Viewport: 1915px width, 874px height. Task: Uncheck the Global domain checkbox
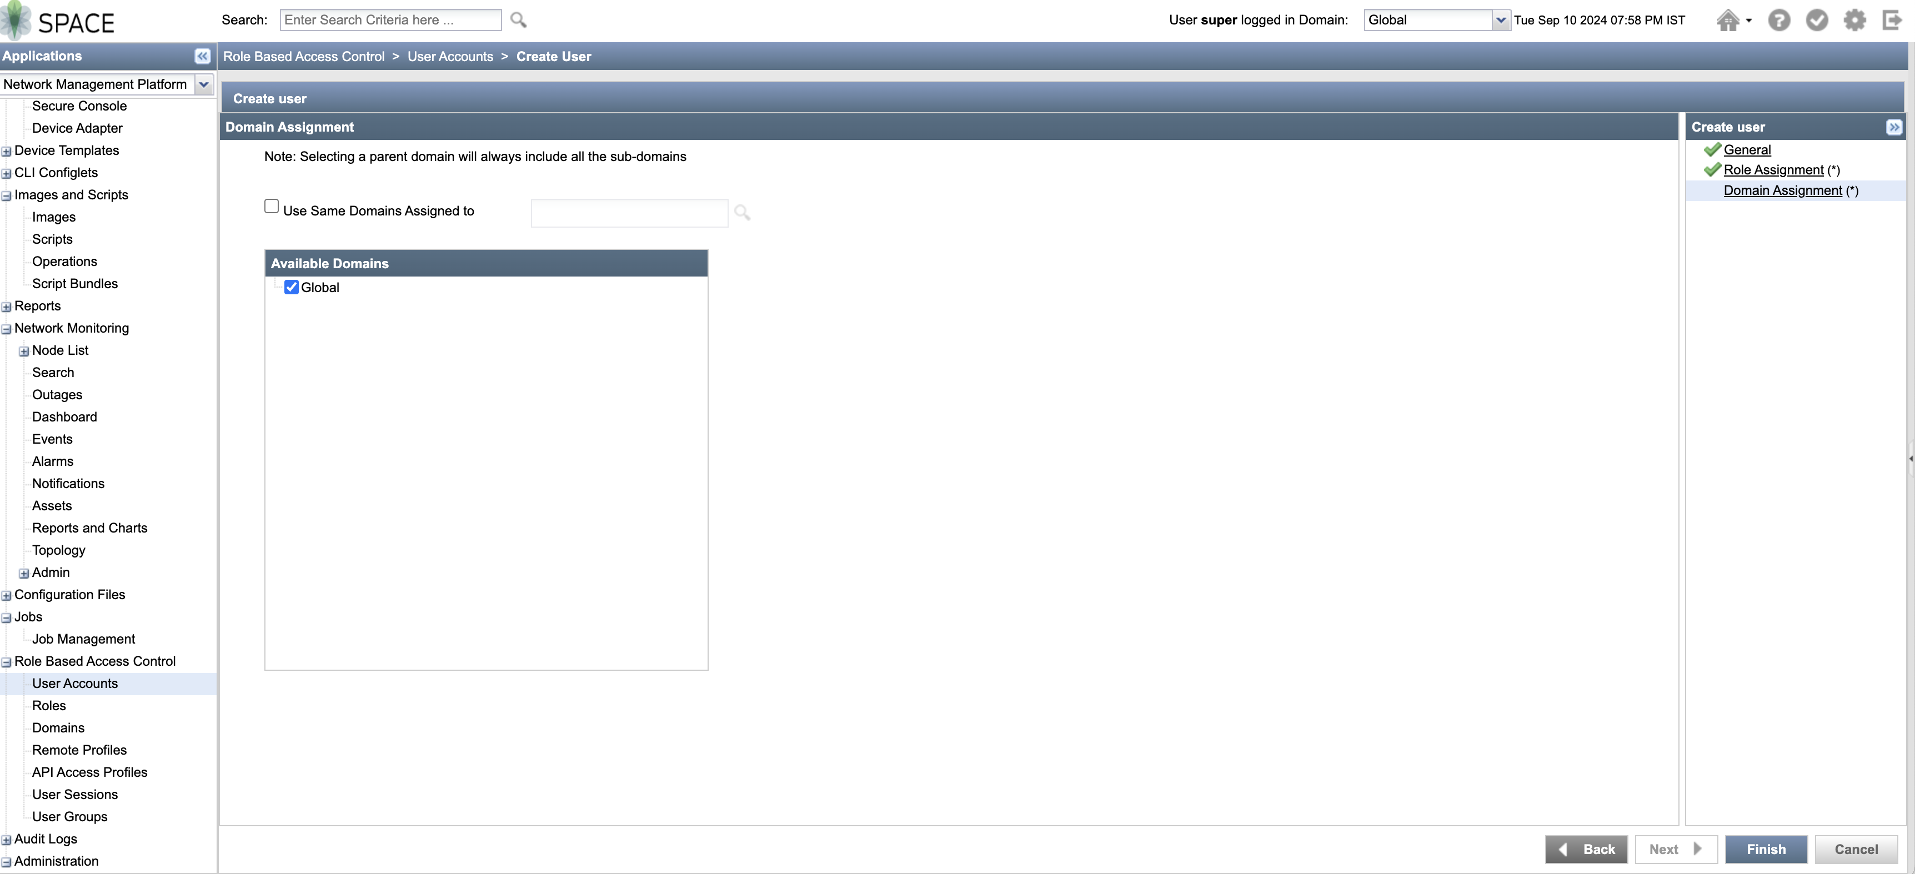292,288
